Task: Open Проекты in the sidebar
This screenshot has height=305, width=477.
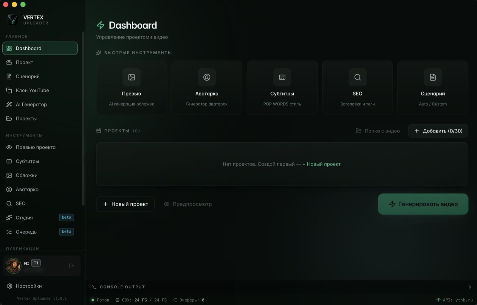Action: point(40,119)
